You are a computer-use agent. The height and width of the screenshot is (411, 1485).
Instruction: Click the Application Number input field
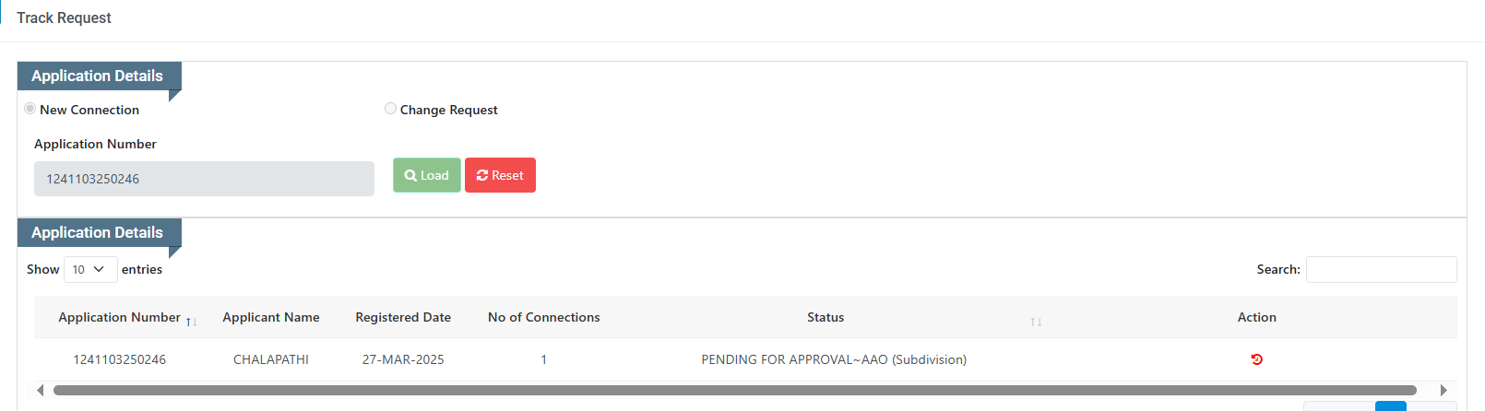204,179
